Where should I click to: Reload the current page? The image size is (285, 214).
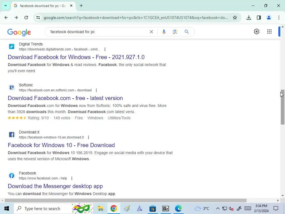[26, 18]
